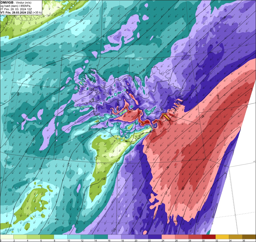
Task: Click the 10W longitude label
Action: (218, 97)
